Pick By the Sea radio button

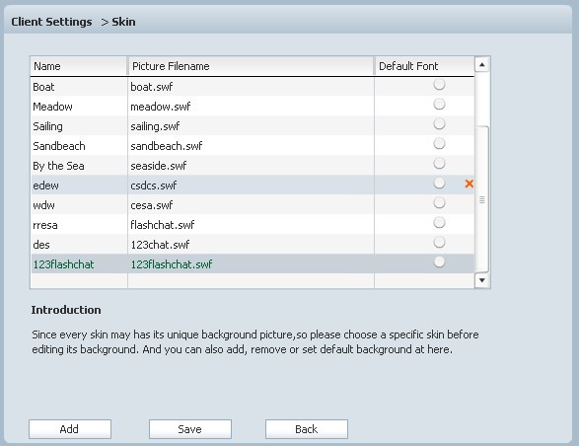coord(439,164)
